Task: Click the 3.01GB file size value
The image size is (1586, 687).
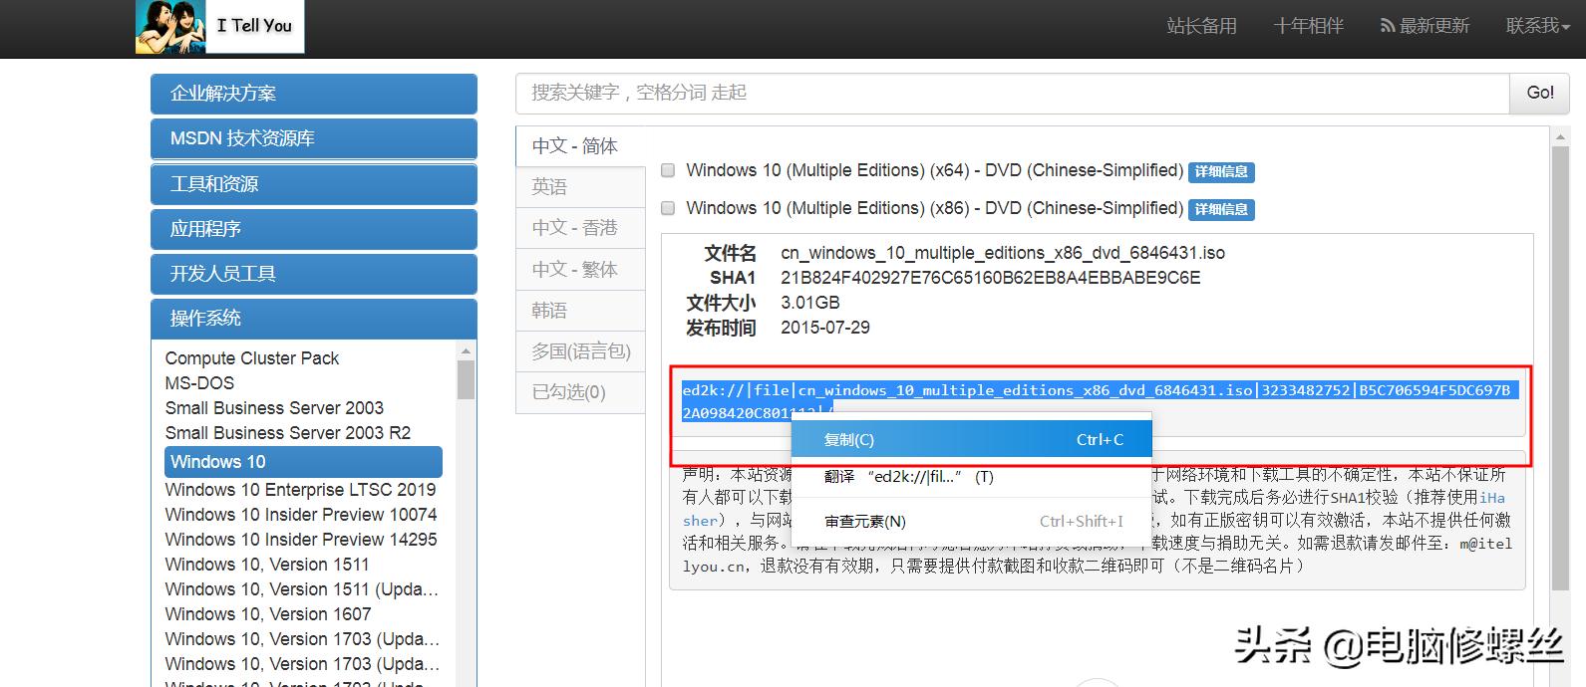Action: pyautogui.click(x=810, y=303)
